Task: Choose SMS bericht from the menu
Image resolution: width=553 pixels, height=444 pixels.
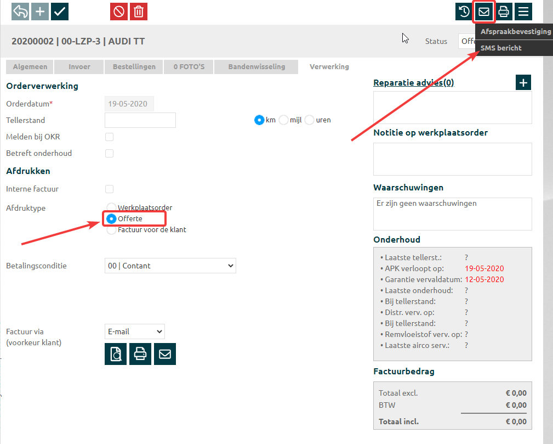Action: (501, 48)
